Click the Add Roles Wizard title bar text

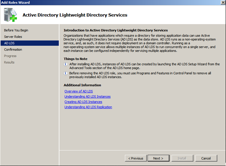[x=16, y=3]
